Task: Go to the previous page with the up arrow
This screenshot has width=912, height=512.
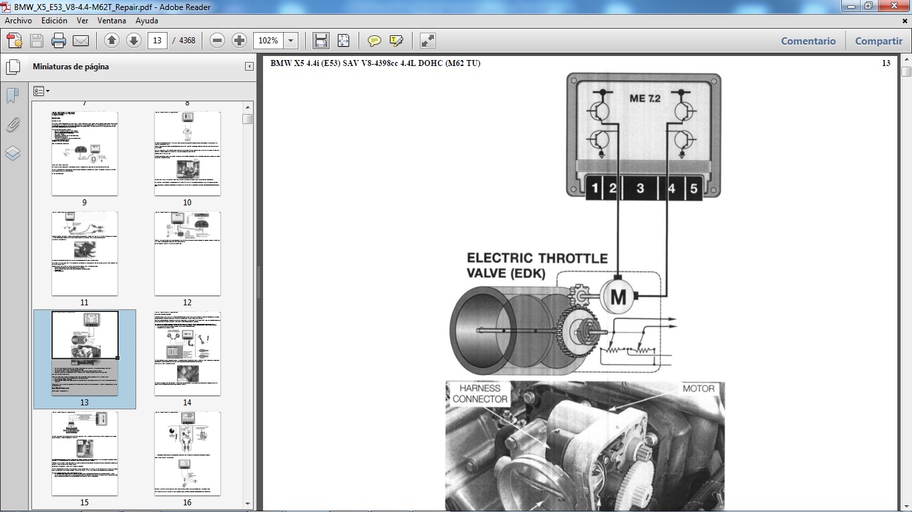Action: 111,41
